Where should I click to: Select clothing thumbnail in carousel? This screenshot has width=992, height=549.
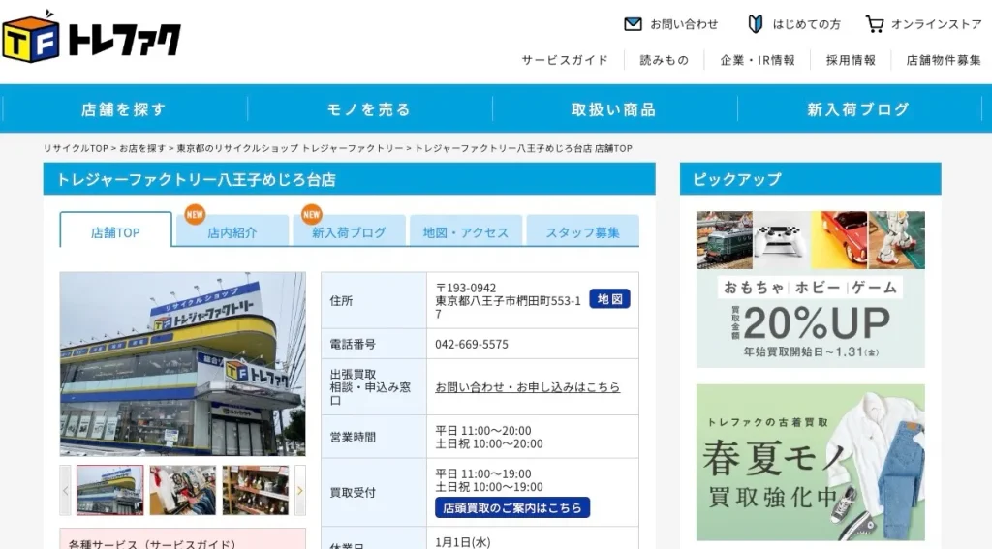tap(183, 490)
